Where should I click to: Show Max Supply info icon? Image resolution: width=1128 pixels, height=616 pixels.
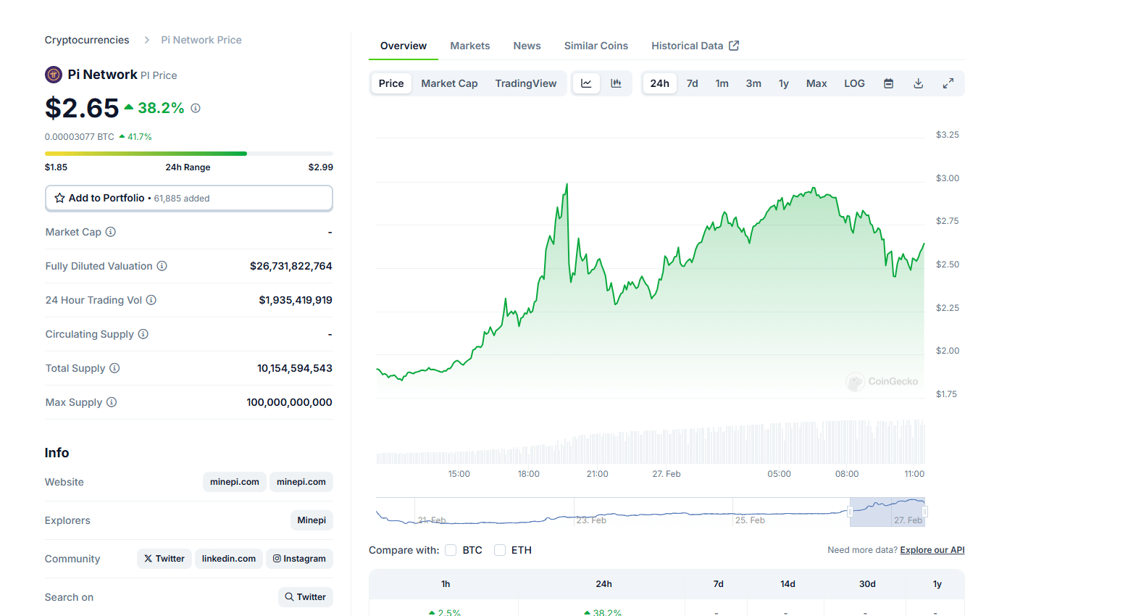click(112, 402)
